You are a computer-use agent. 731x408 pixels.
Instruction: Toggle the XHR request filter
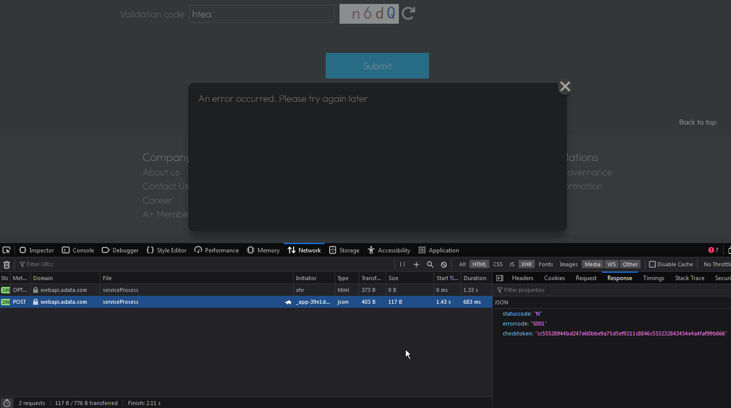coord(527,264)
